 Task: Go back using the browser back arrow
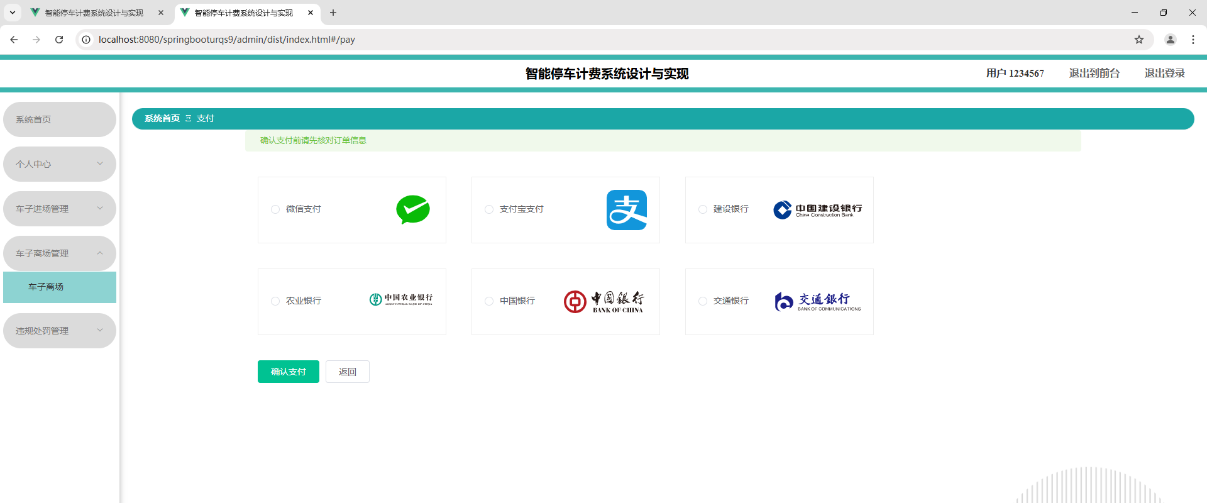(14, 40)
